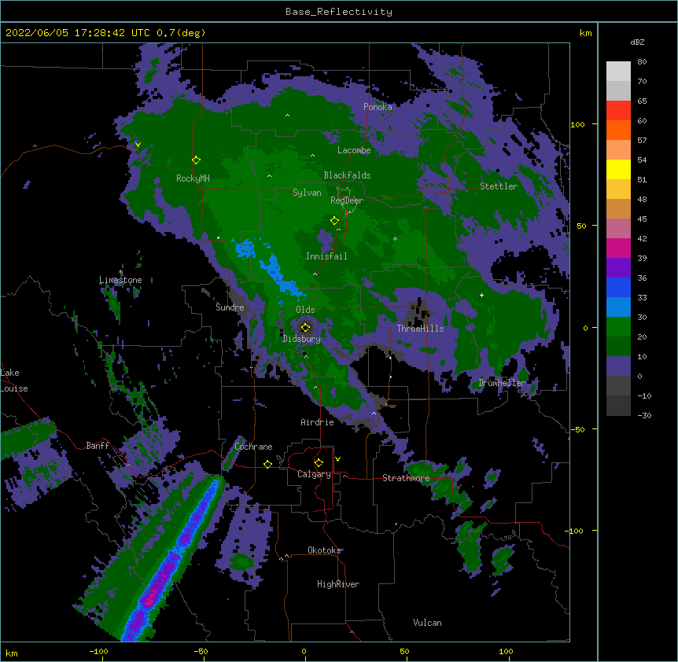This screenshot has height=662, width=678.
Task: Click the Stettler city label
Action: click(499, 186)
